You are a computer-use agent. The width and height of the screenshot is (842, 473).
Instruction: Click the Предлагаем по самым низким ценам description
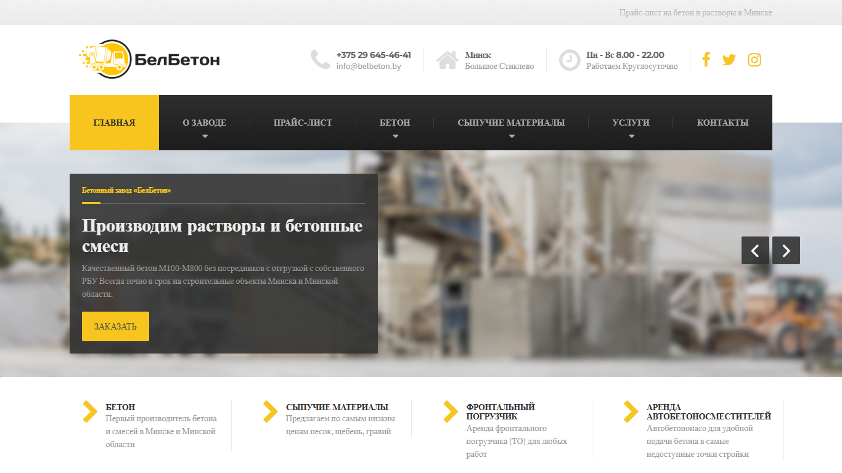tap(340, 425)
